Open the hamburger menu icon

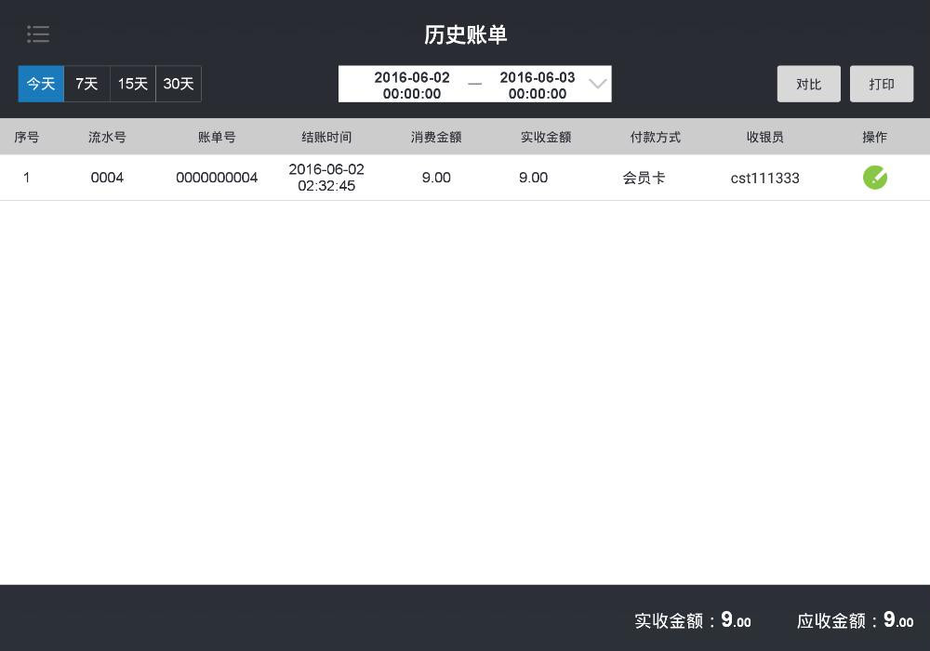point(38,34)
